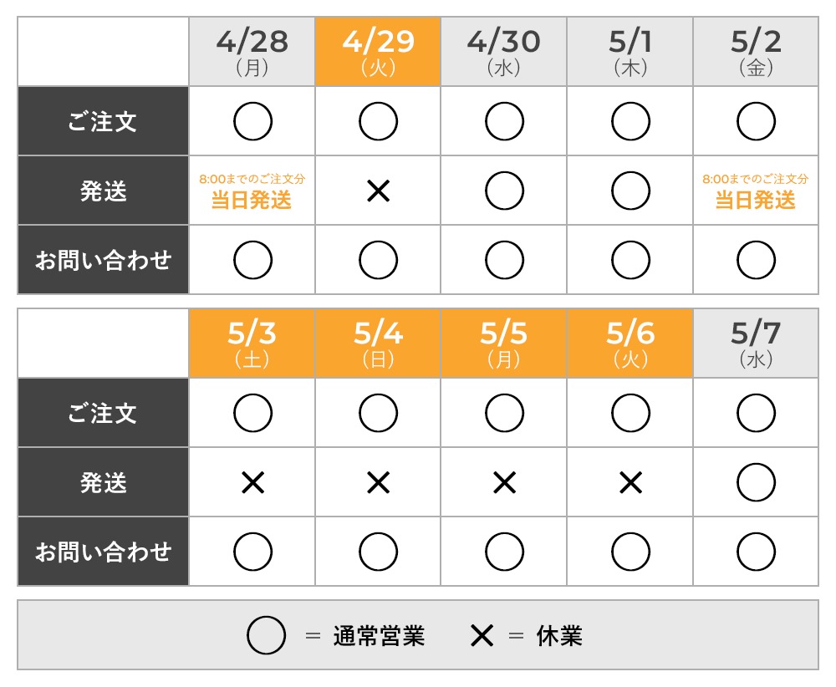This screenshot has width=836, height=687.
Task: Click the legend circle for 通常営業
Action: pyautogui.click(x=266, y=635)
